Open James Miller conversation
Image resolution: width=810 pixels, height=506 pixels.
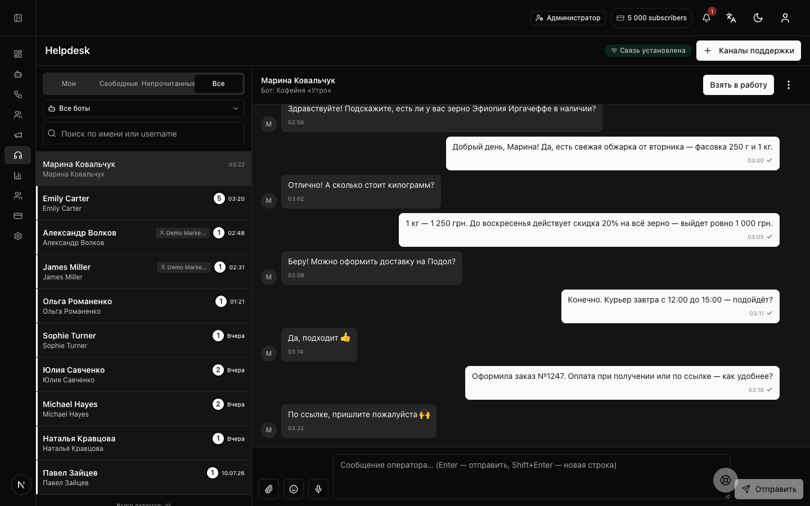click(143, 272)
